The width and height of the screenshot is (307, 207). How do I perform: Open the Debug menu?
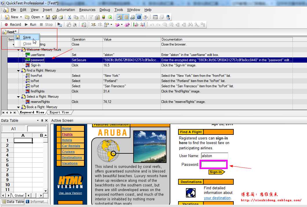(105, 10)
